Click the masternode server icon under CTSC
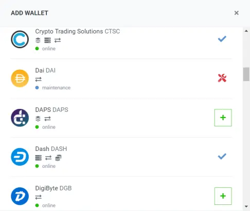 pos(47,41)
